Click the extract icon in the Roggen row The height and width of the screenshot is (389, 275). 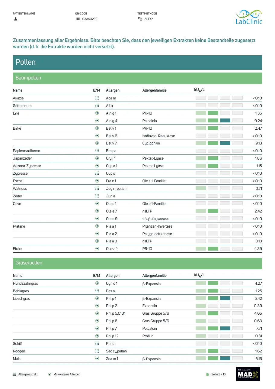[97, 351]
